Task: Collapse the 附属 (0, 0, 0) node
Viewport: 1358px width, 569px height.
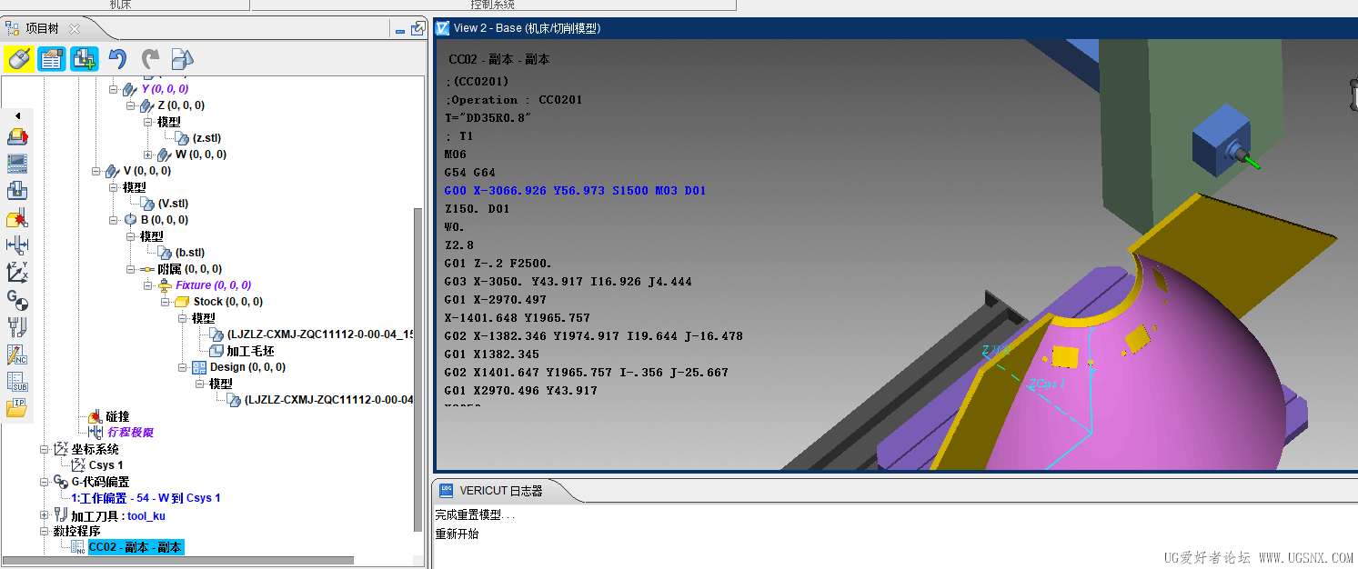Action: pos(131,269)
